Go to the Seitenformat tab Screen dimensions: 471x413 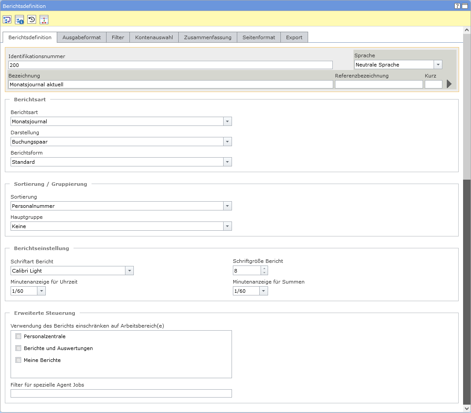(258, 37)
